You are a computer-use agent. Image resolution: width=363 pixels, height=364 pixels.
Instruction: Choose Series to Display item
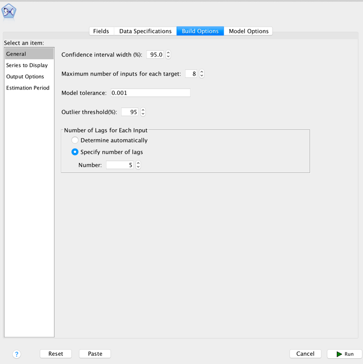click(29, 65)
